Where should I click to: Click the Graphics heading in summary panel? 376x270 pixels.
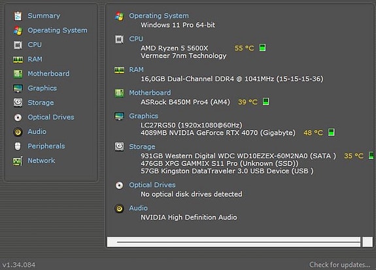pyautogui.click(x=144, y=116)
